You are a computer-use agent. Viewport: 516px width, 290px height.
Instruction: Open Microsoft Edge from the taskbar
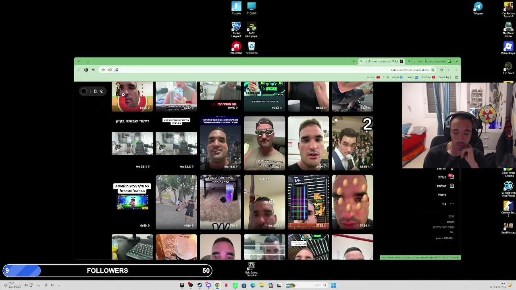tap(253, 285)
